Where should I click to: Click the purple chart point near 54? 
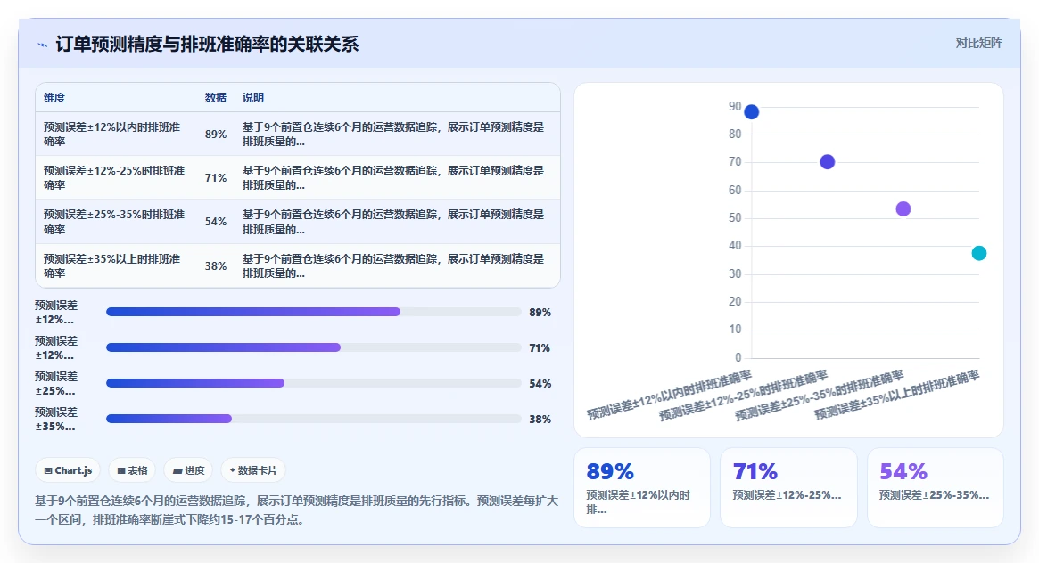(903, 209)
